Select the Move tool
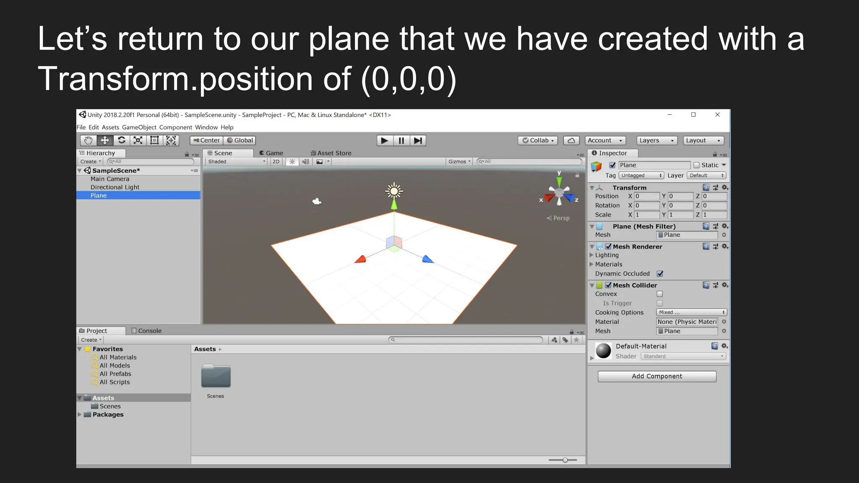Viewport: 859px width, 483px height. coord(105,140)
